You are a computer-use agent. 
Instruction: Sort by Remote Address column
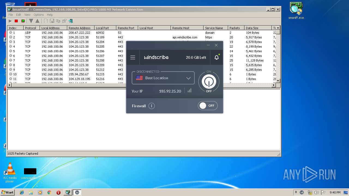(81, 28)
